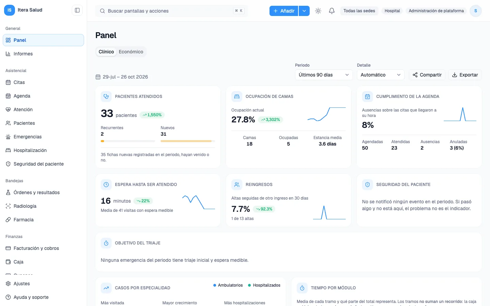Open Ajustes in the sidebar

tap(43, 284)
